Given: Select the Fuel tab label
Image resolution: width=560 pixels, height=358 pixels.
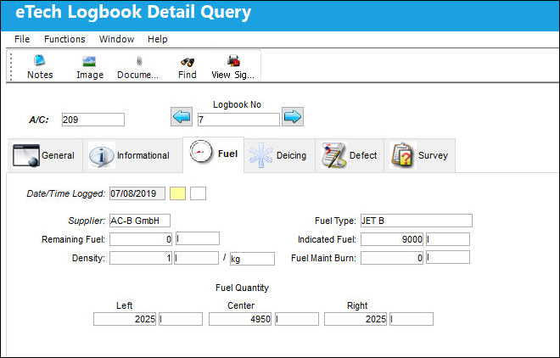Looking at the screenshot, I should tap(228, 154).
